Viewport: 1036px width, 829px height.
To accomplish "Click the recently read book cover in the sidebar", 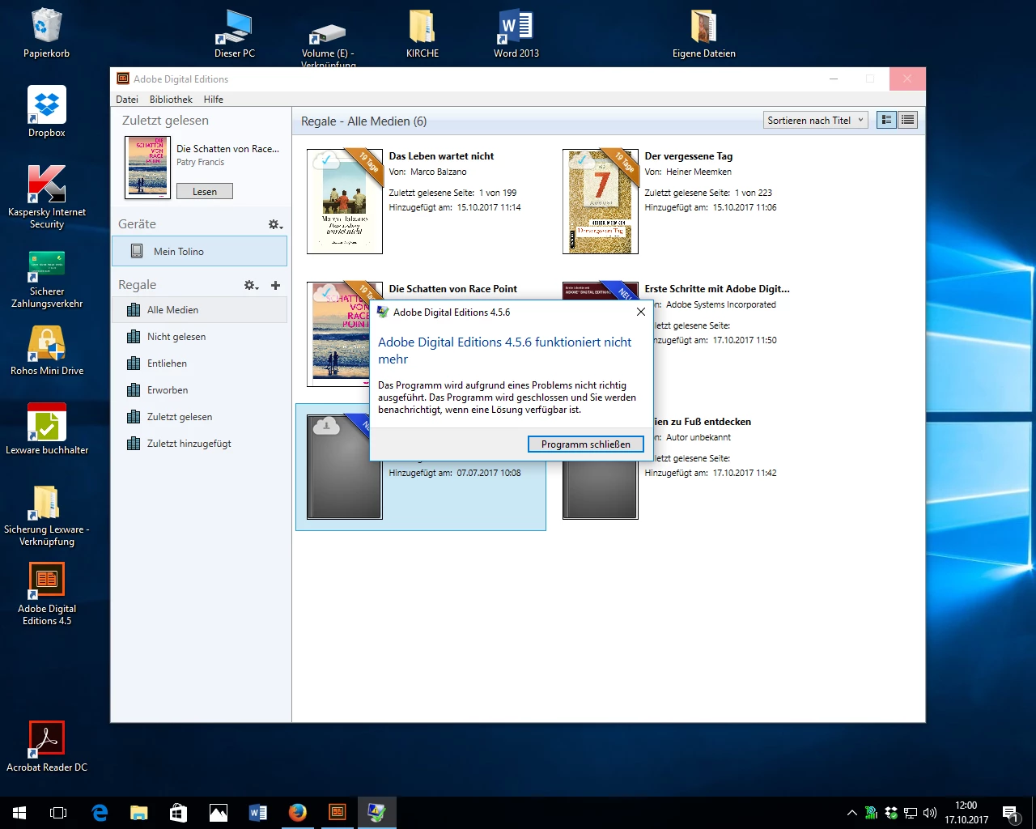I will tap(147, 168).
